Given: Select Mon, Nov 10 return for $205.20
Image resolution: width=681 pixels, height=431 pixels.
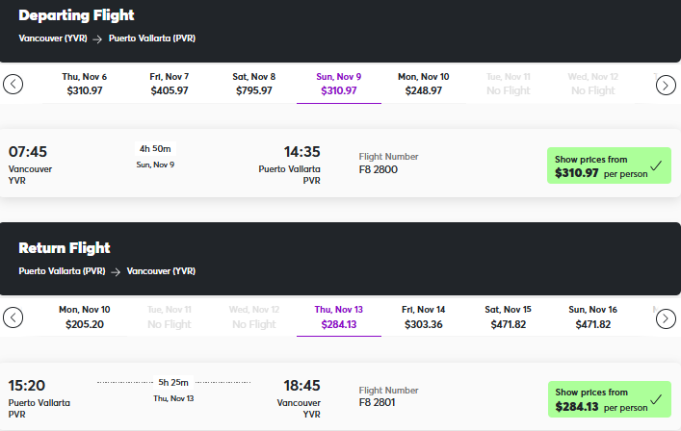Looking at the screenshot, I should [x=85, y=317].
